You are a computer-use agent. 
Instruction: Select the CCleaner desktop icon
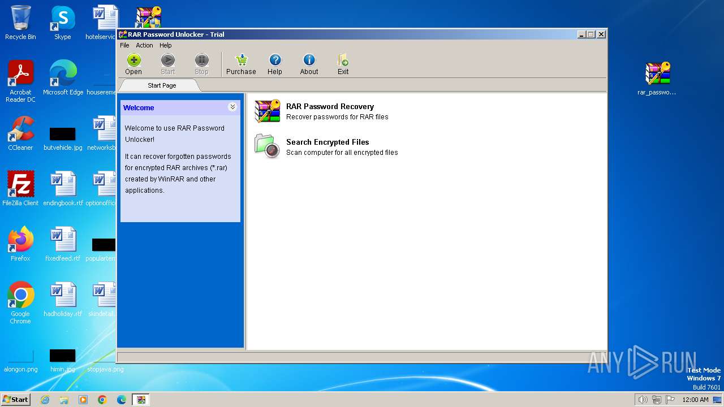(x=20, y=133)
